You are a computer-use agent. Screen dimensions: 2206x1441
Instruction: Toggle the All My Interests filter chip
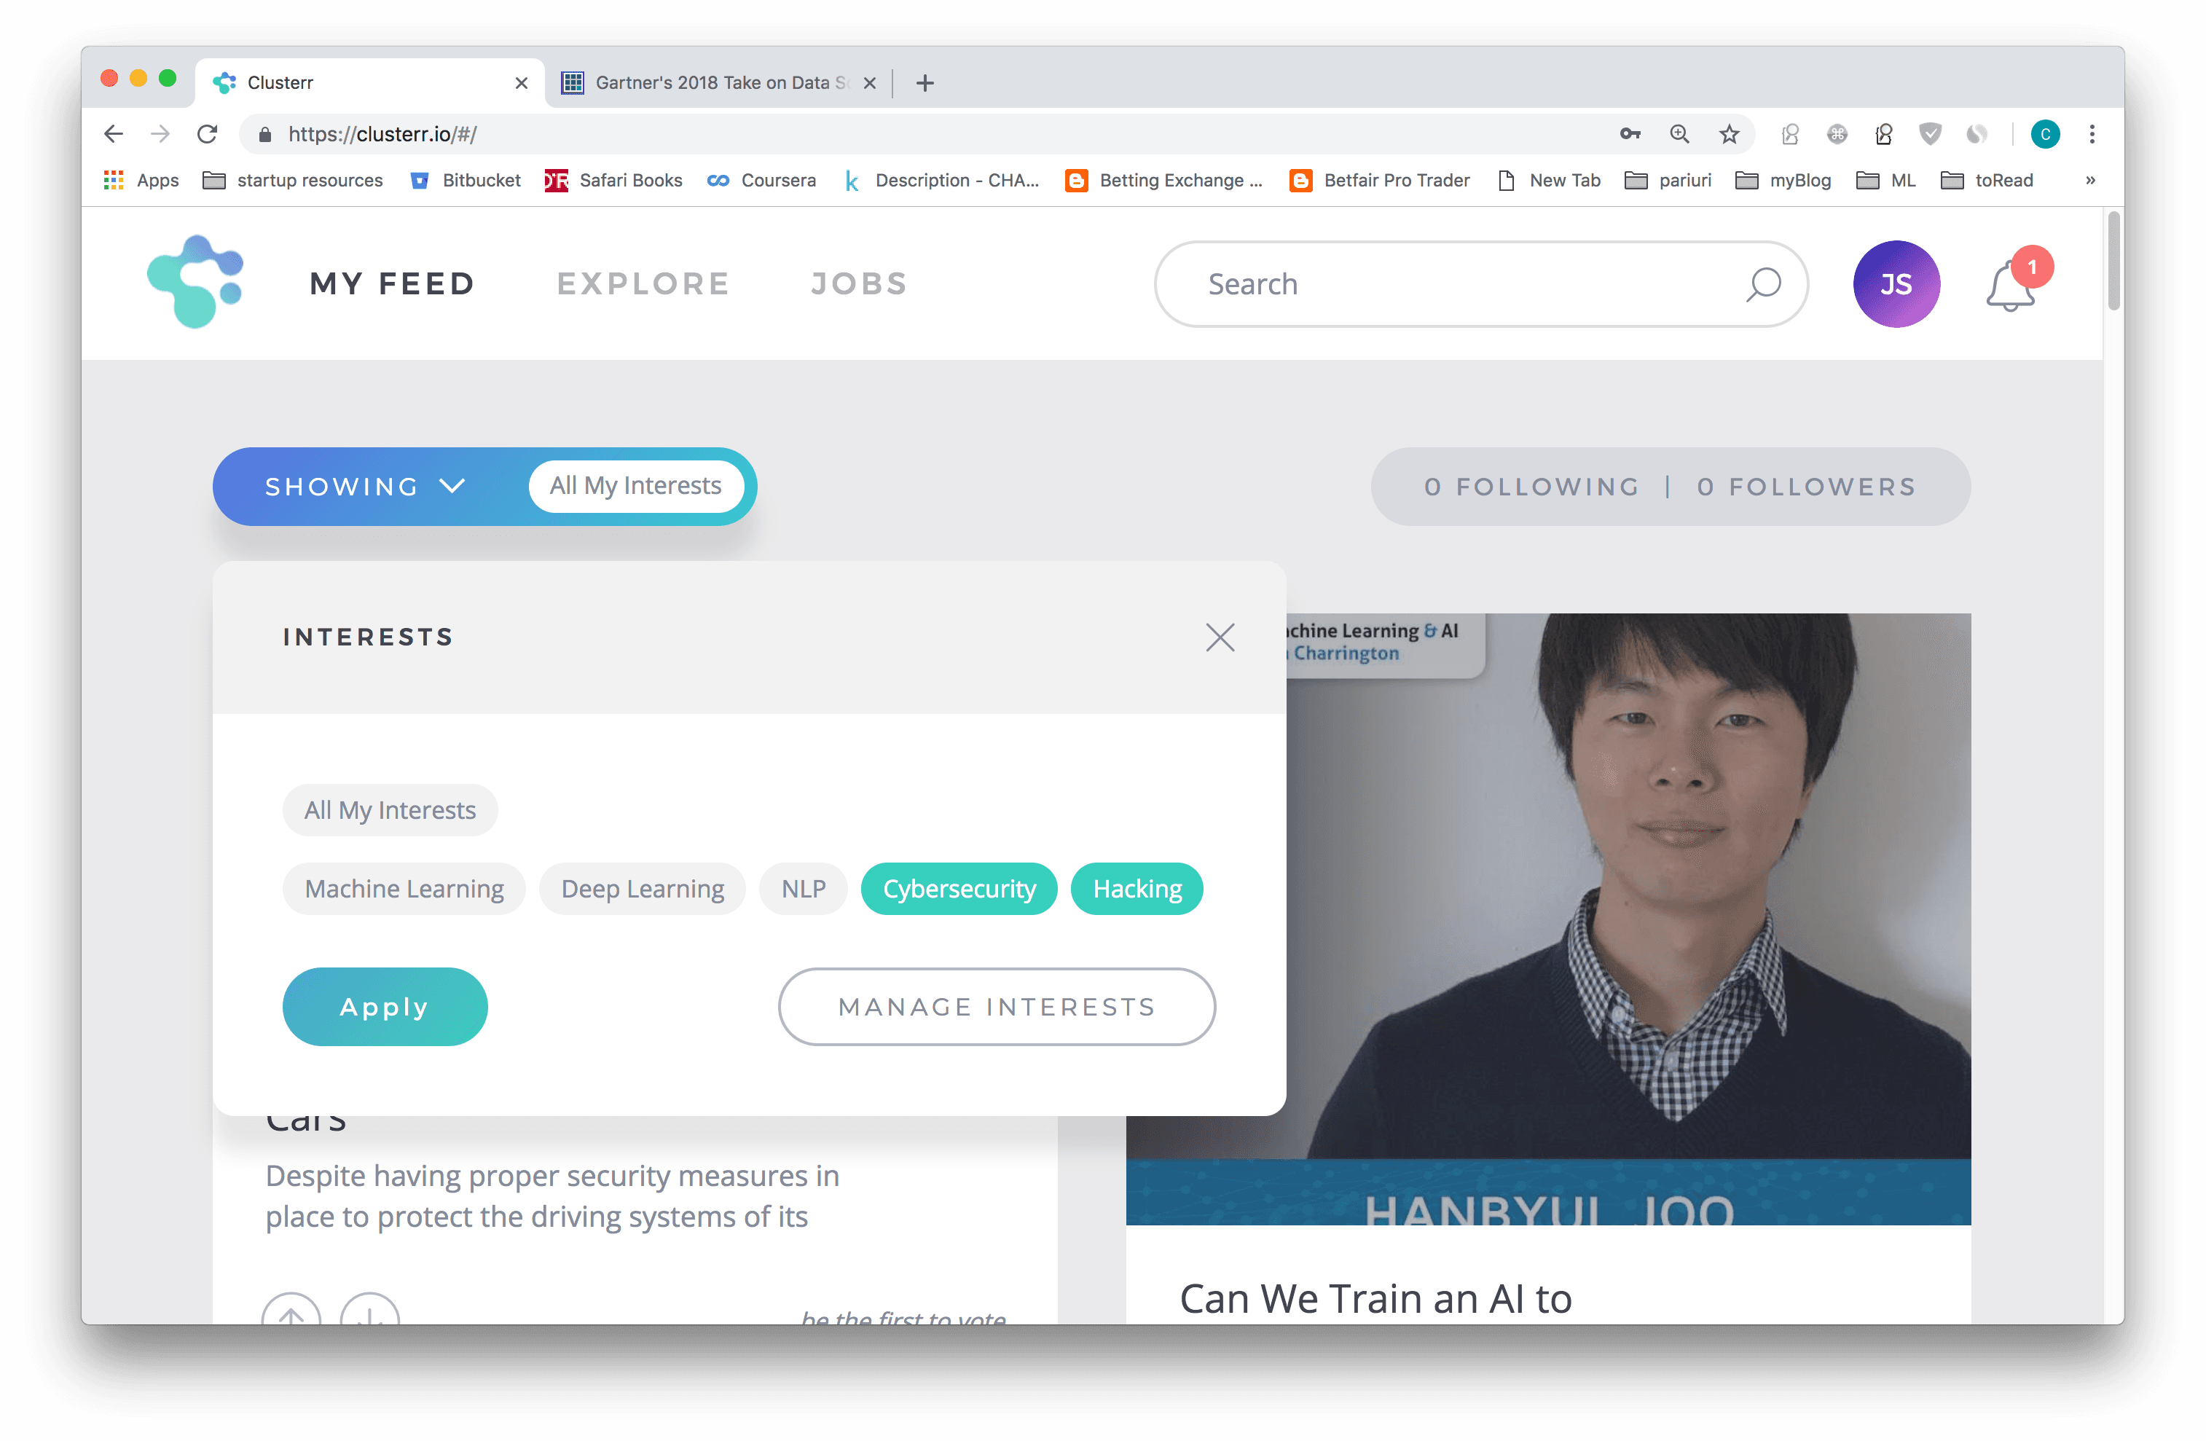[390, 810]
